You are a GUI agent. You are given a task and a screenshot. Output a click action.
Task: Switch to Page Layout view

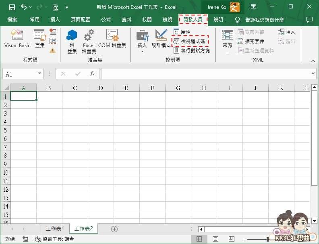[215, 239]
